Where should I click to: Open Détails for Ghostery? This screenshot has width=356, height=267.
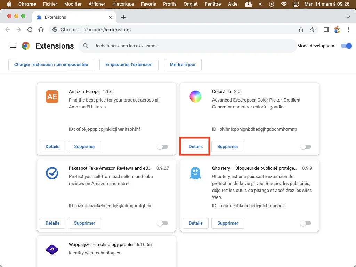[x=195, y=223]
